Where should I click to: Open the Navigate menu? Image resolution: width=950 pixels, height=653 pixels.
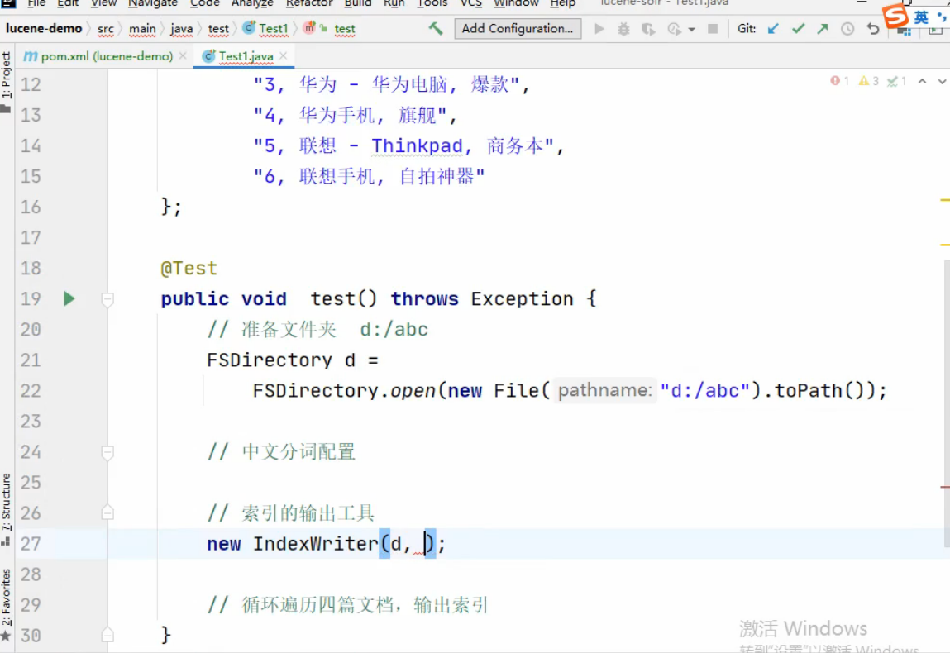click(x=153, y=3)
